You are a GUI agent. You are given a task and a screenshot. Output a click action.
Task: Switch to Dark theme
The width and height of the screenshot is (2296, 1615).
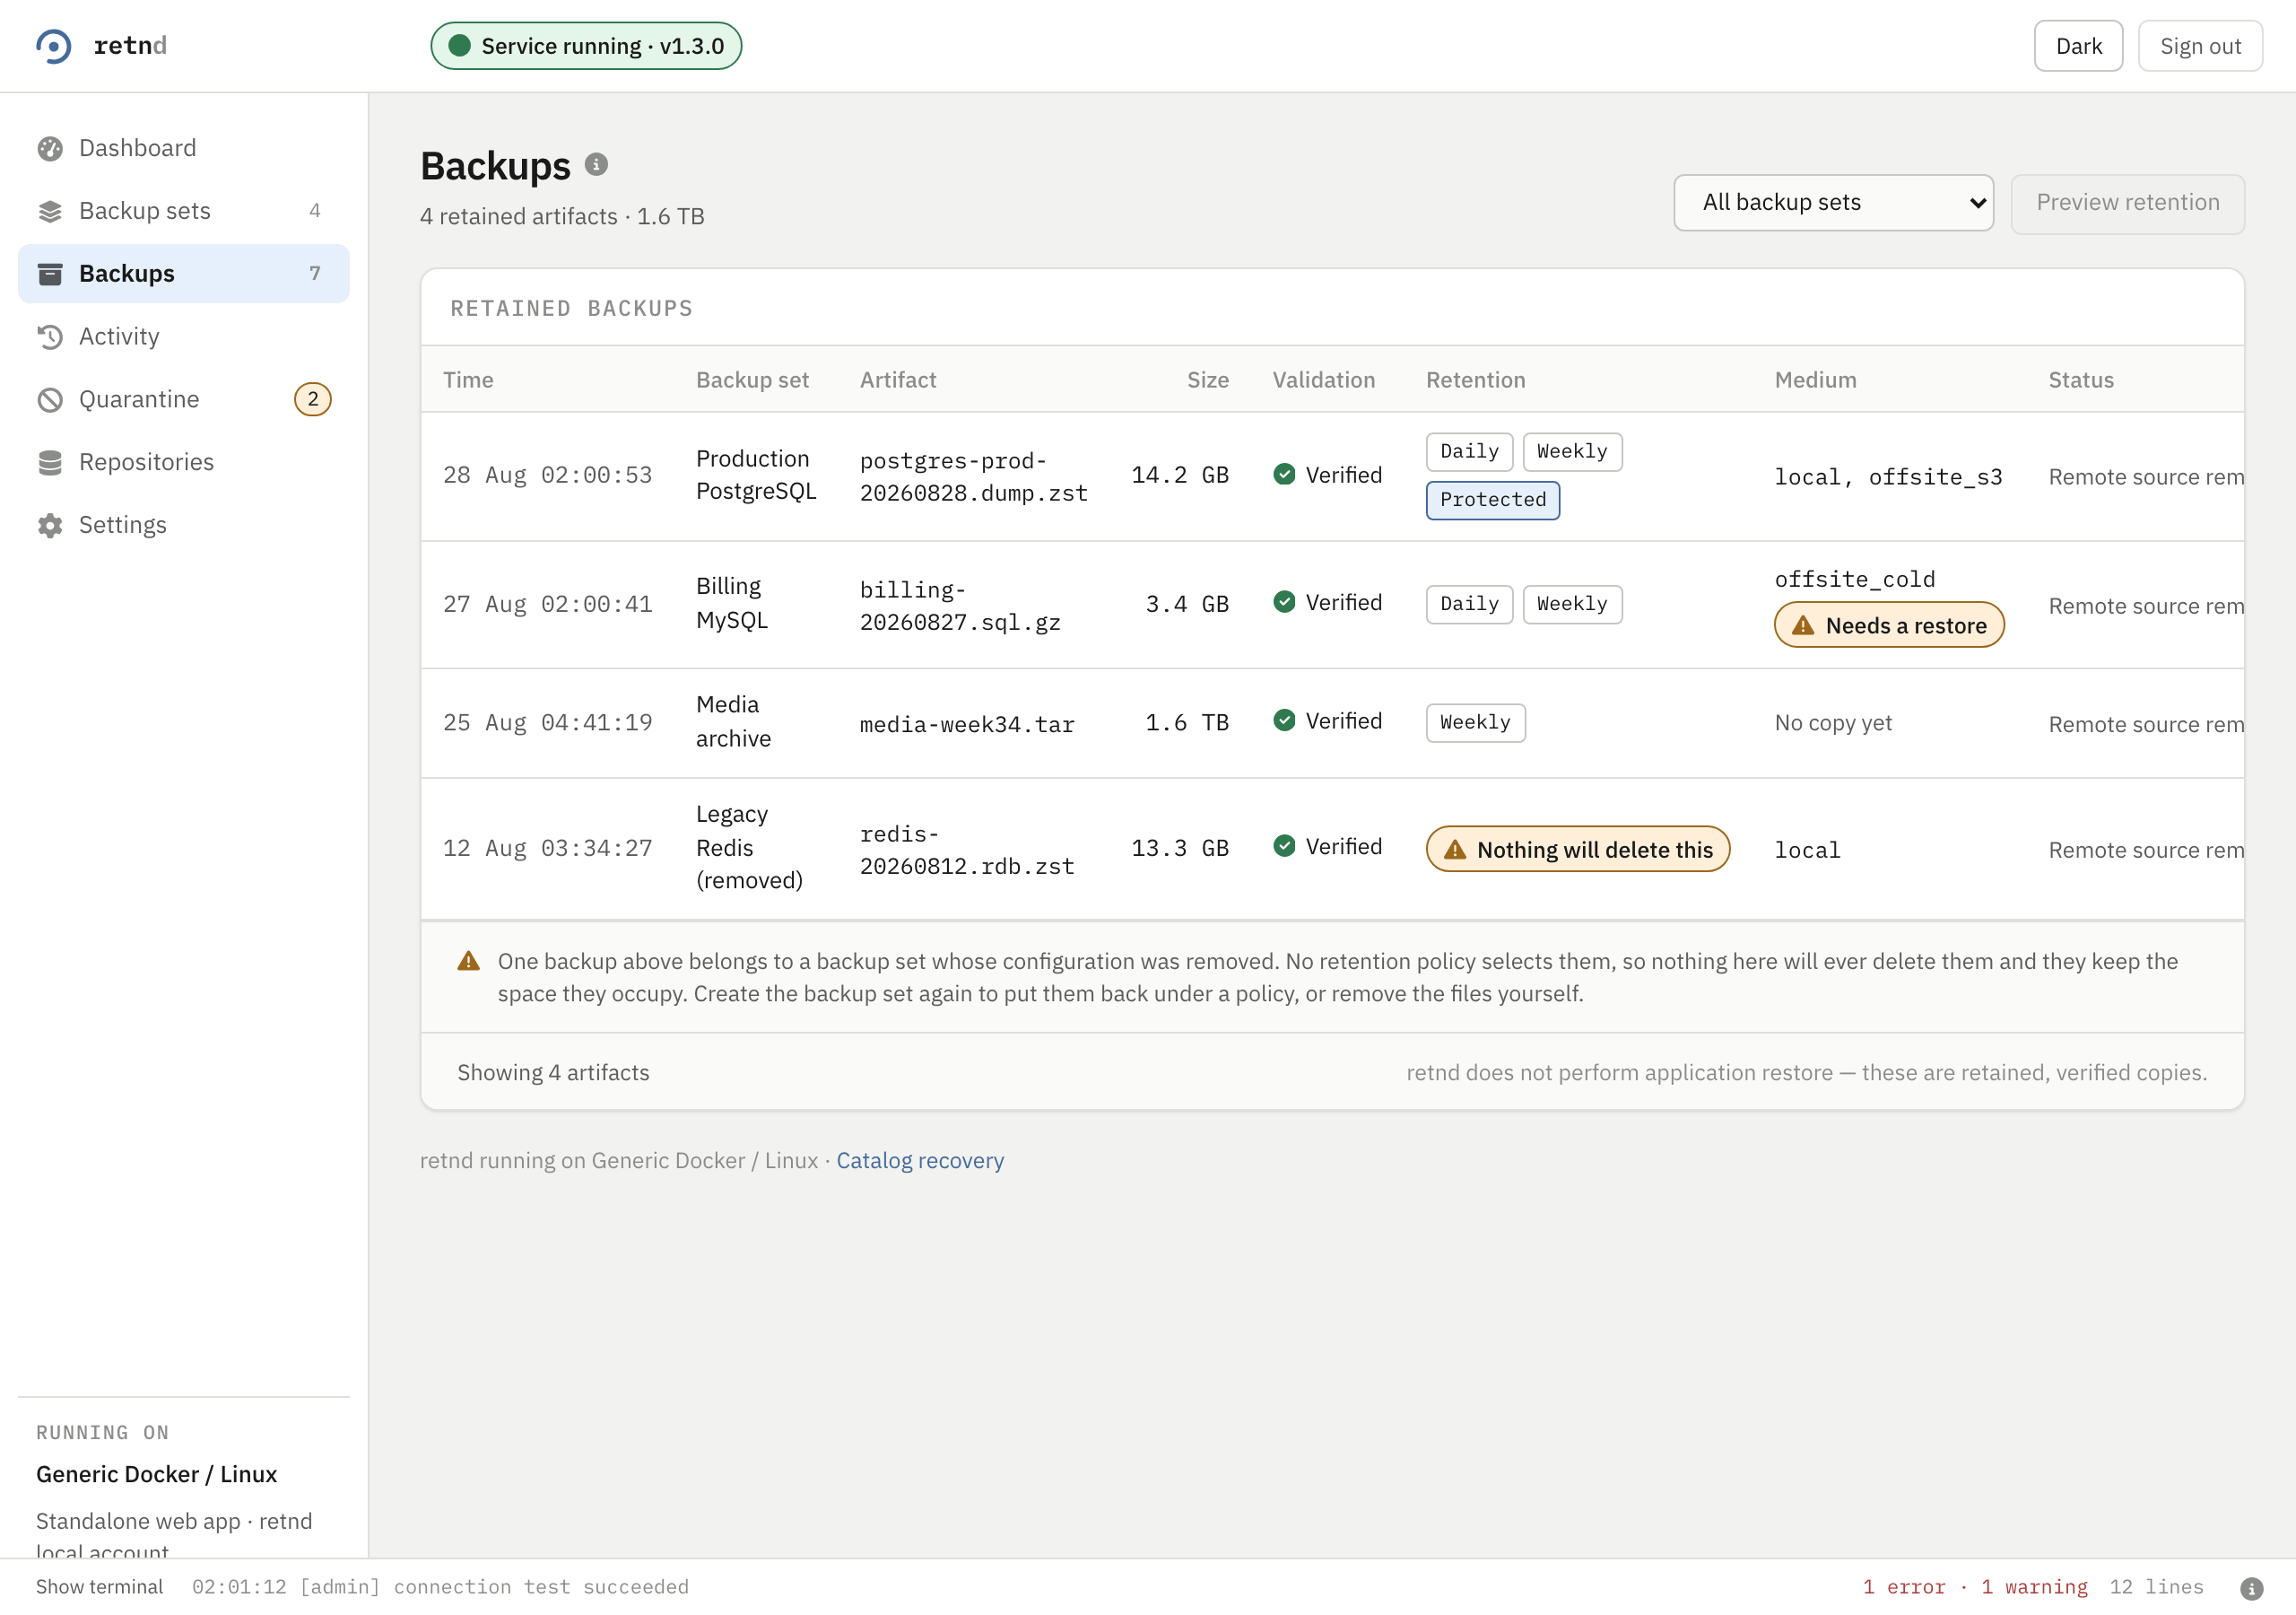2078,46
